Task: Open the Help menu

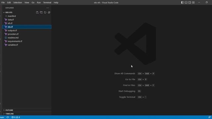Action: coord(56,3)
